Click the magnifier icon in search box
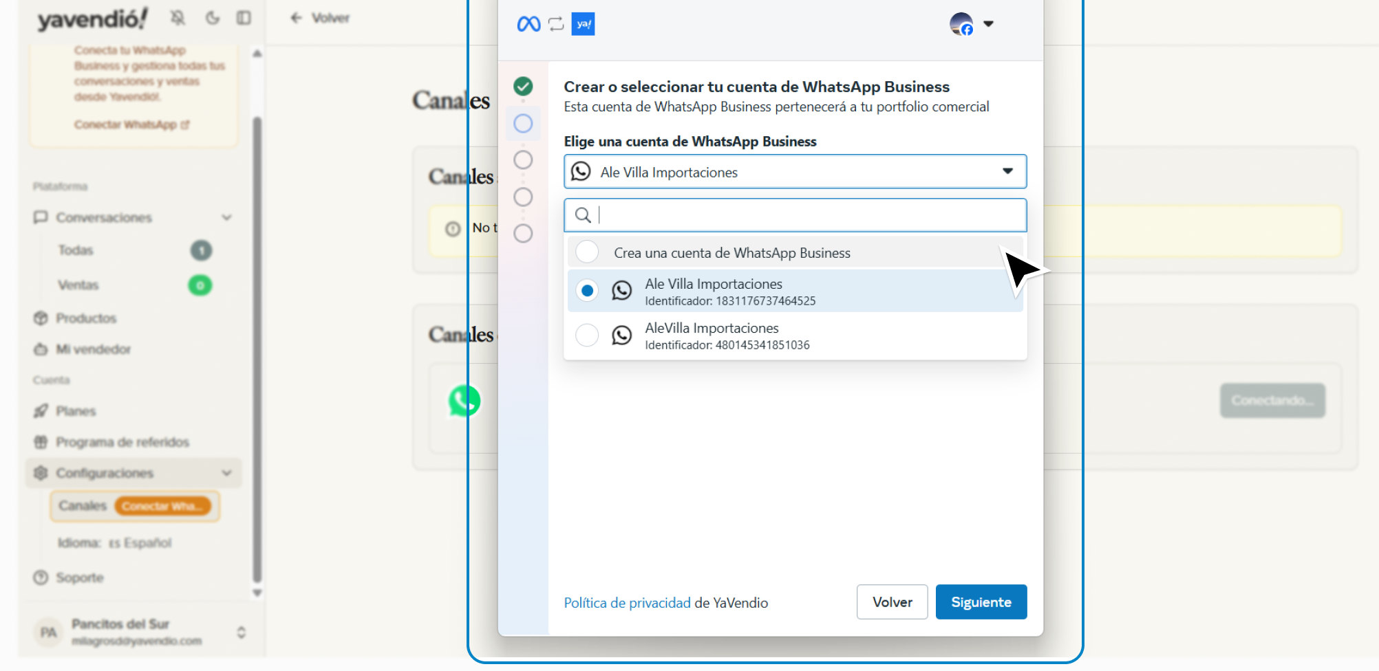The width and height of the screenshot is (1379, 671). pos(583,215)
